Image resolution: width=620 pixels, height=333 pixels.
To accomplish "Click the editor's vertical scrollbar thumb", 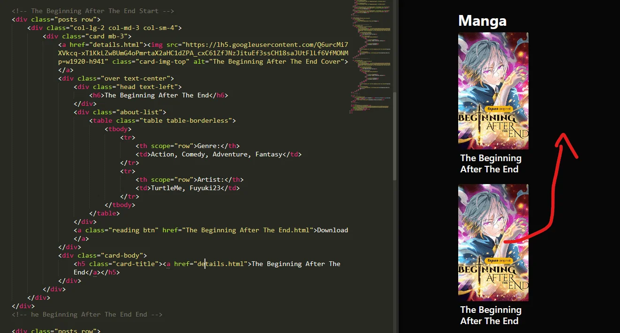I will pyautogui.click(x=395, y=136).
